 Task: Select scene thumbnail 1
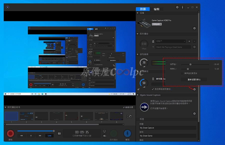[x=11, y=116]
